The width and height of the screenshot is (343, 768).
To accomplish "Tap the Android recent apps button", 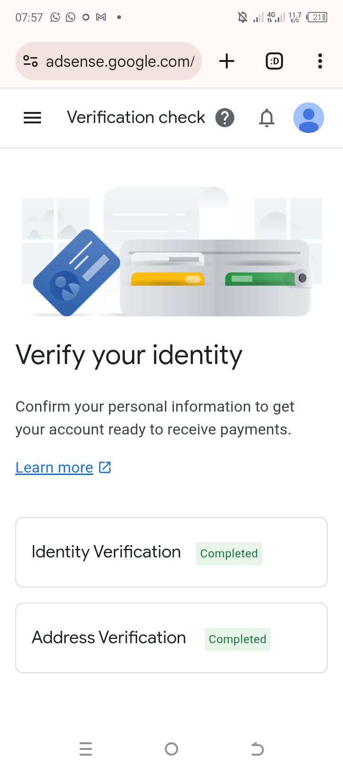I will coord(86,749).
